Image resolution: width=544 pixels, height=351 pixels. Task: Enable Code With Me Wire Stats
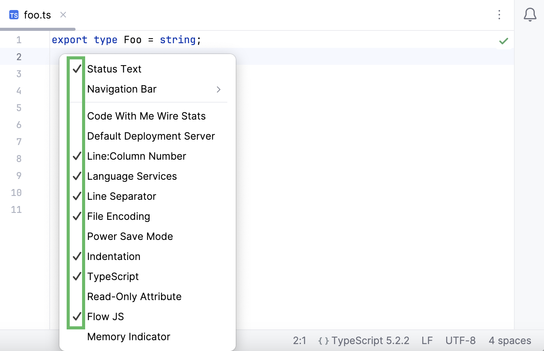[x=146, y=116]
